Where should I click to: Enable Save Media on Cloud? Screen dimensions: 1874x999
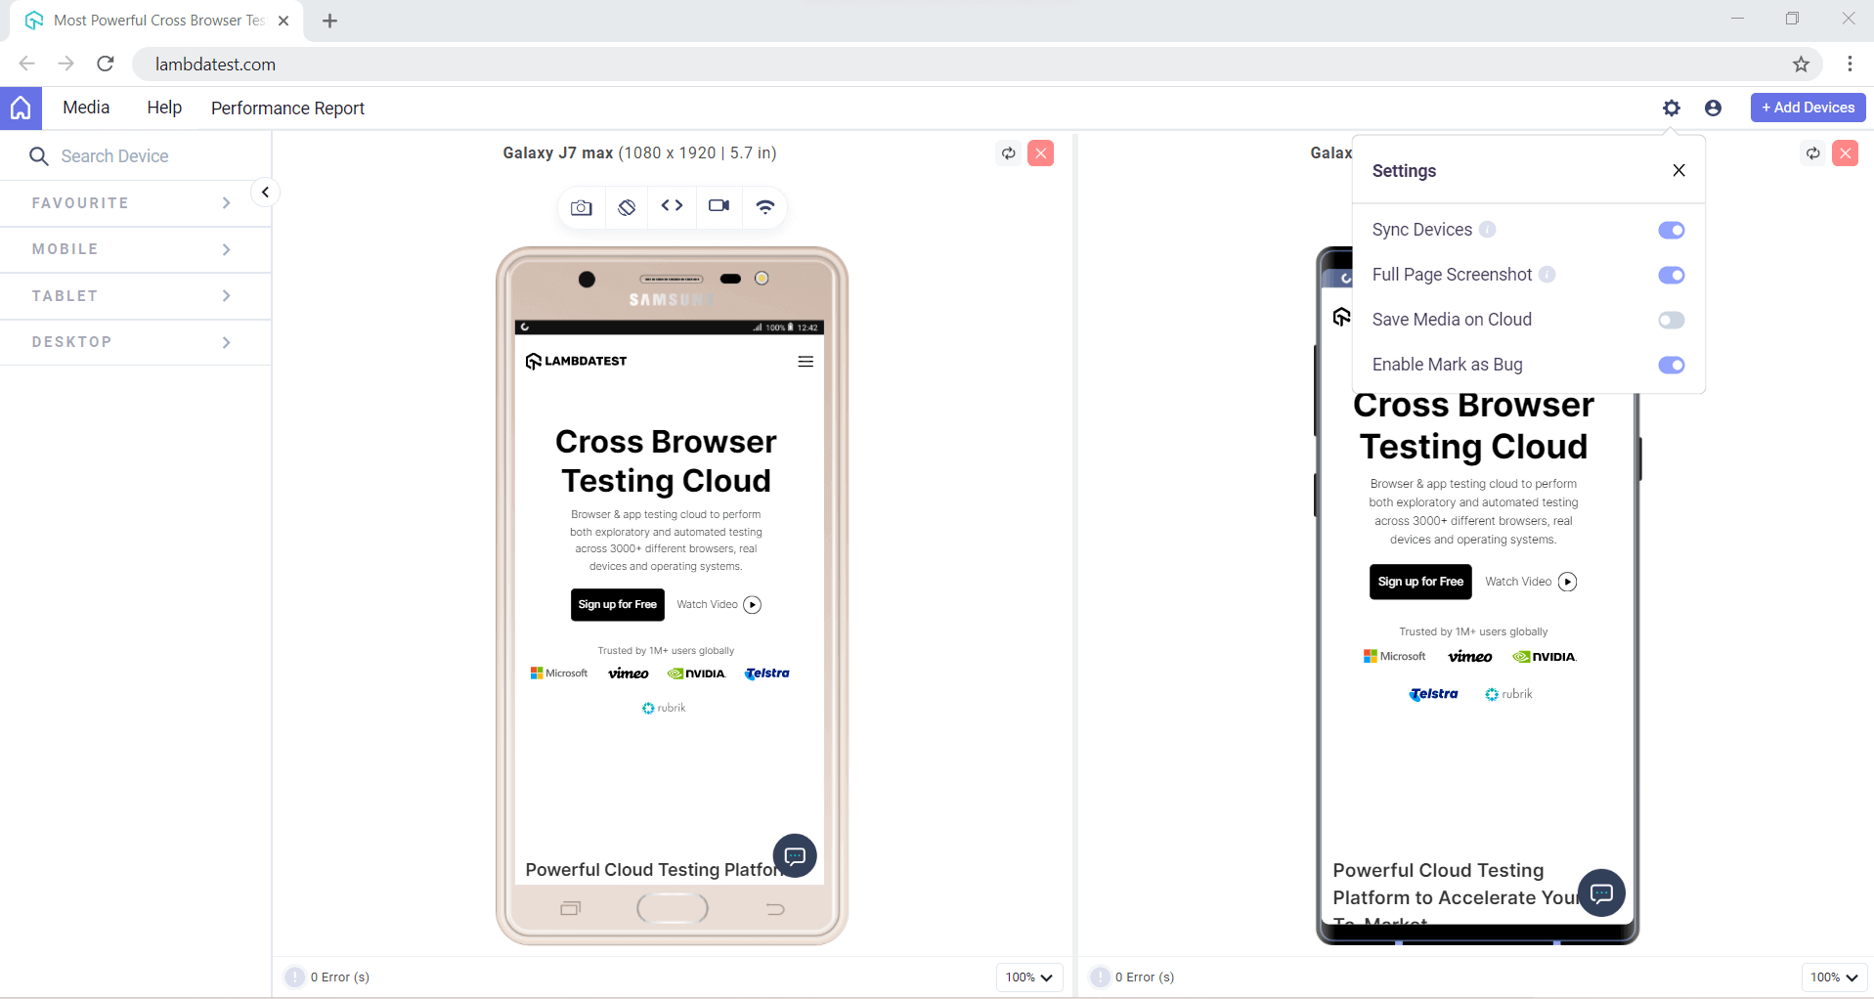pos(1671,320)
